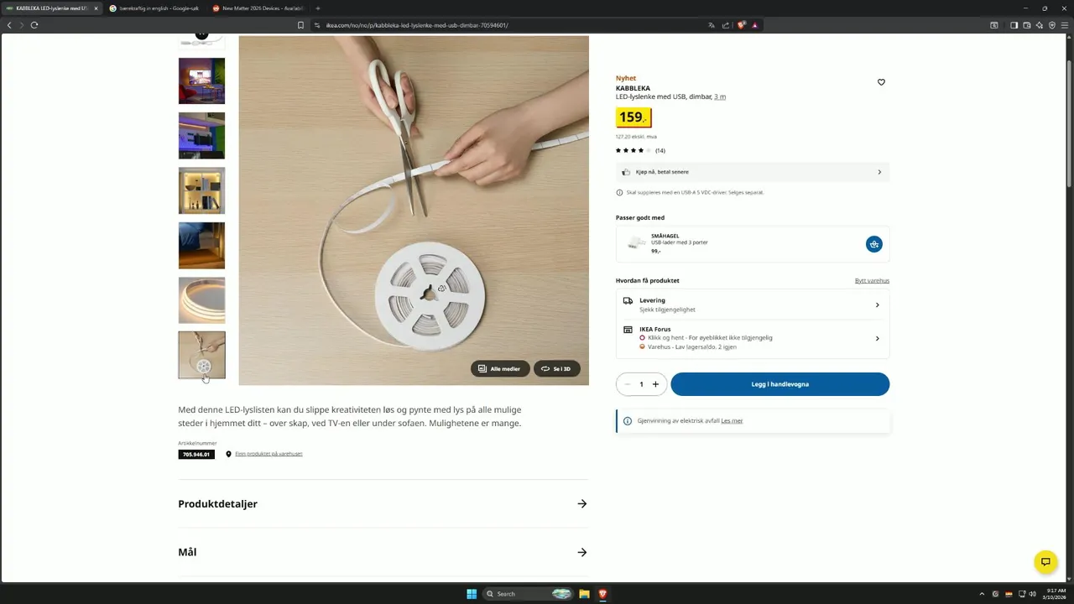
Task: Click the site settings icon by URL
Action: pos(317,25)
